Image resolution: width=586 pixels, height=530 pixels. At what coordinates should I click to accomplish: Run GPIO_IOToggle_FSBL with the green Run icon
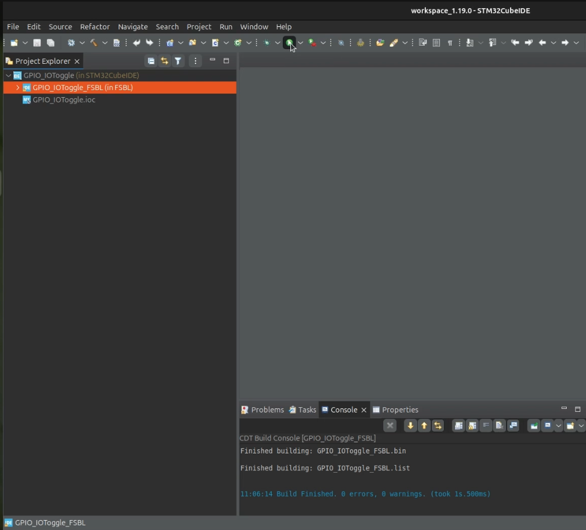[289, 43]
